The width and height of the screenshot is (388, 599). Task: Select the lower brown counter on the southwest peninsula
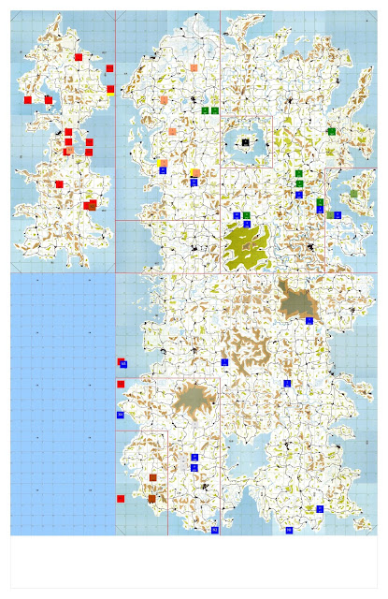coord(151,499)
